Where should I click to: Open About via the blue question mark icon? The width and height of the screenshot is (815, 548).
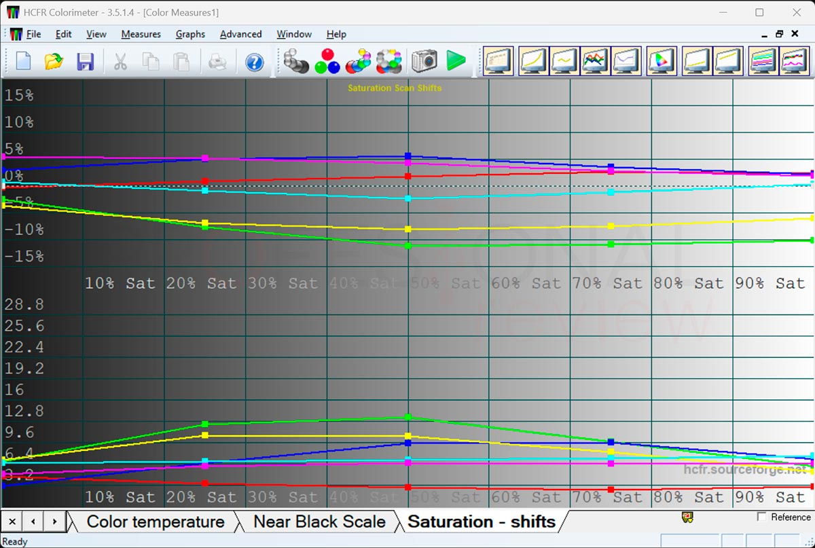pos(254,62)
